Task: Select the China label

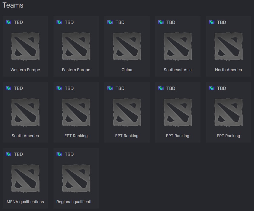Action: (x=127, y=70)
